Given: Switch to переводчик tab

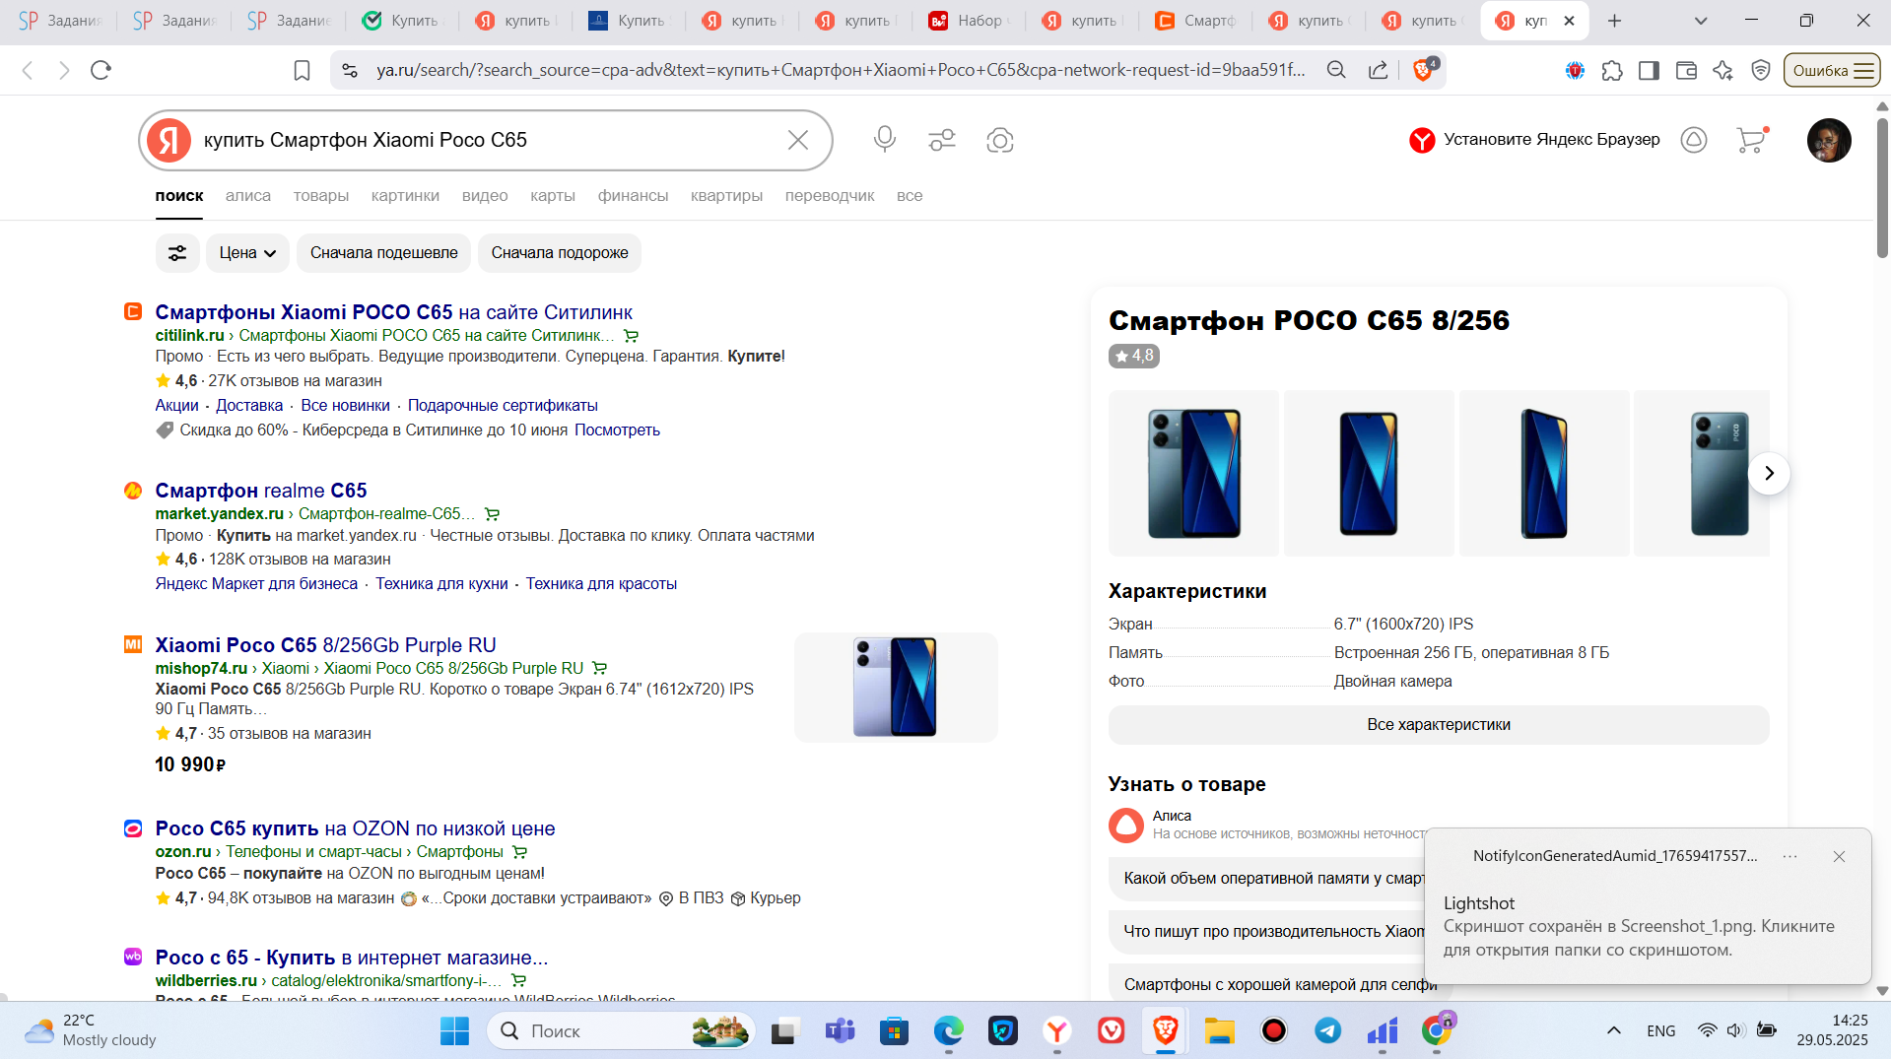Looking at the screenshot, I should (x=830, y=196).
